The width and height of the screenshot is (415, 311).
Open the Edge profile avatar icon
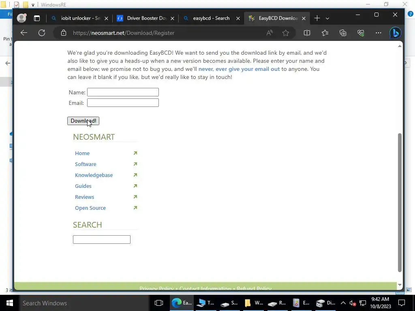coord(21,18)
